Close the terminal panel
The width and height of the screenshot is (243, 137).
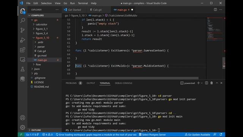point(221,83)
